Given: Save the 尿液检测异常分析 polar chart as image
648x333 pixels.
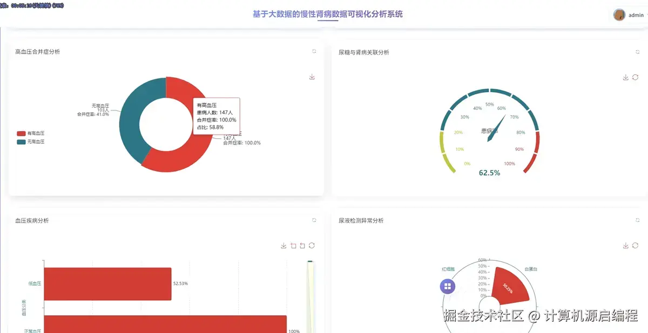Looking at the screenshot, I should point(626,246).
